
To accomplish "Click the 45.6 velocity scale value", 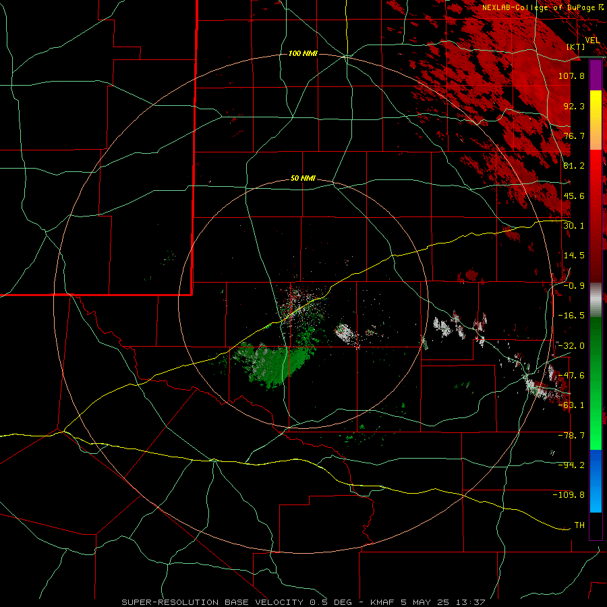I will click(x=574, y=196).
